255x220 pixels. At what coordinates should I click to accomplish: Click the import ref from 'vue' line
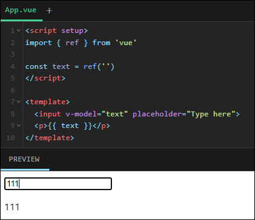[x=81, y=43]
